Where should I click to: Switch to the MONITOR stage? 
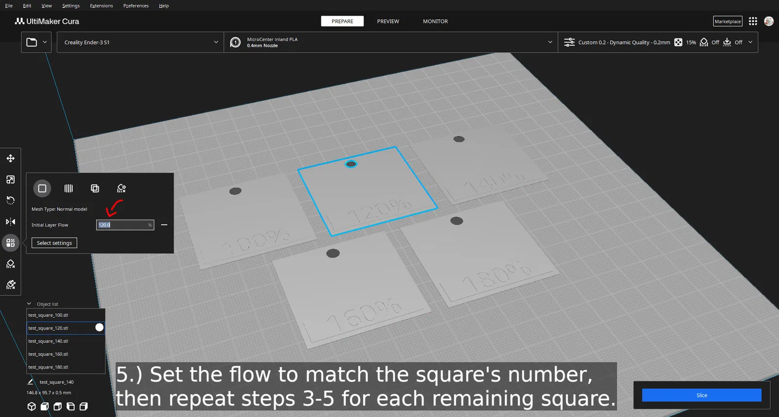coord(435,21)
